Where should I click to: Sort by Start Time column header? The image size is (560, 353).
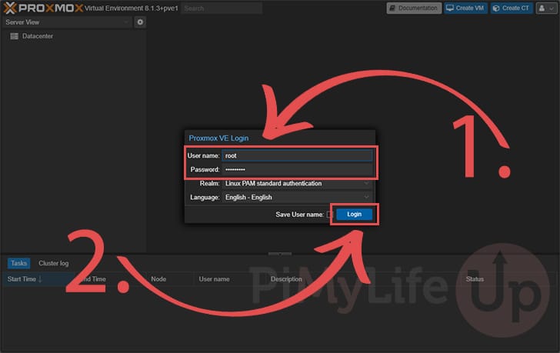pyautogui.click(x=38, y=279)
